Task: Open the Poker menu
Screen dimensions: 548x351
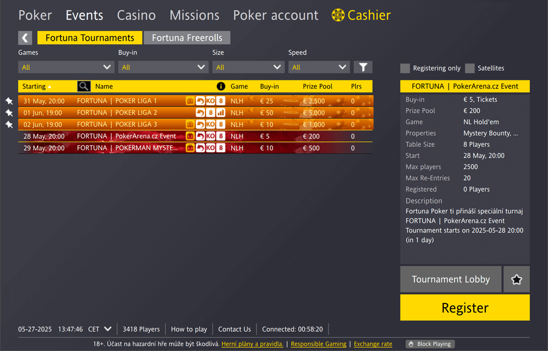Action: click(35, 15)
